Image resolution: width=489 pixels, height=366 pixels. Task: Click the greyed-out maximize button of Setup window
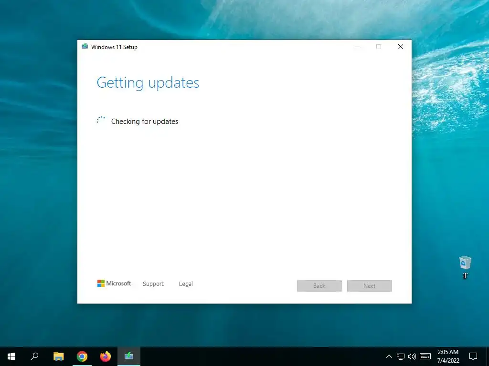(379, 47)
